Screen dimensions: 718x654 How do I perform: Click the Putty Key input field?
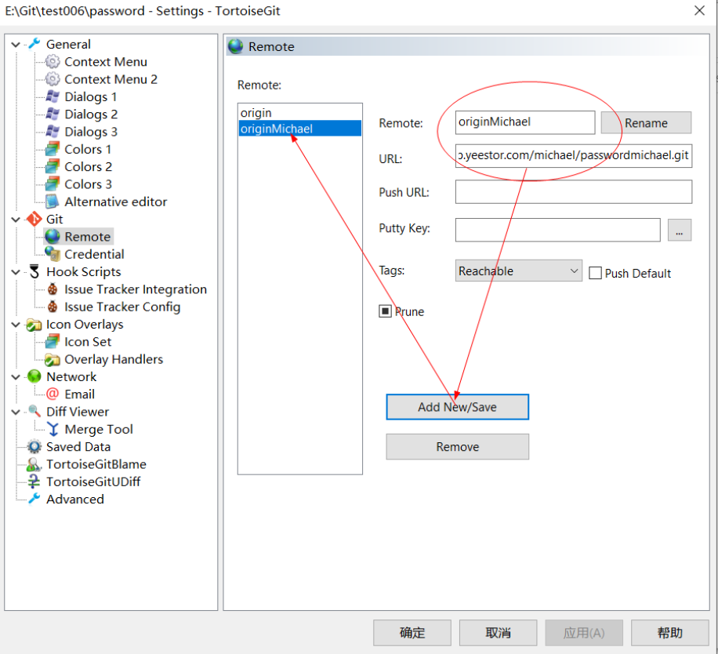pyautogui.click(x=557, y=230)
